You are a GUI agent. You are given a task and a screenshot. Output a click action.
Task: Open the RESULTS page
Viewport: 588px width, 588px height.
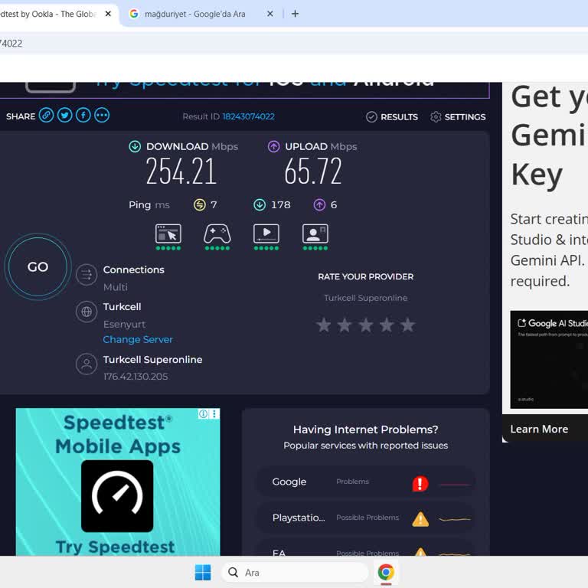click(392, 117)
